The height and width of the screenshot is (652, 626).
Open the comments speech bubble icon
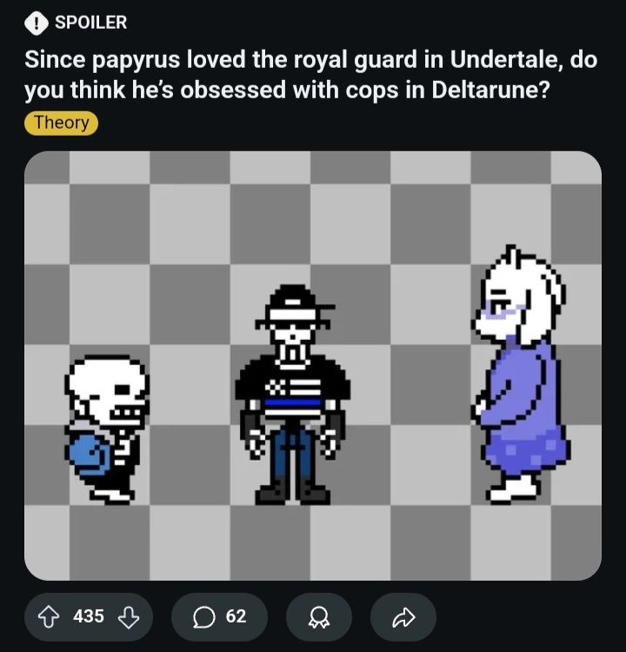tap(203, 617)
